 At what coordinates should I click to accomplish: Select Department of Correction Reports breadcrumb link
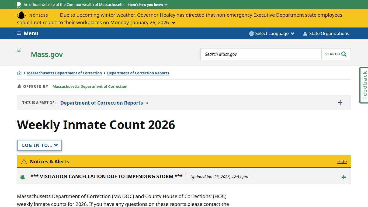pyautogui.click(x=138, y=73)
